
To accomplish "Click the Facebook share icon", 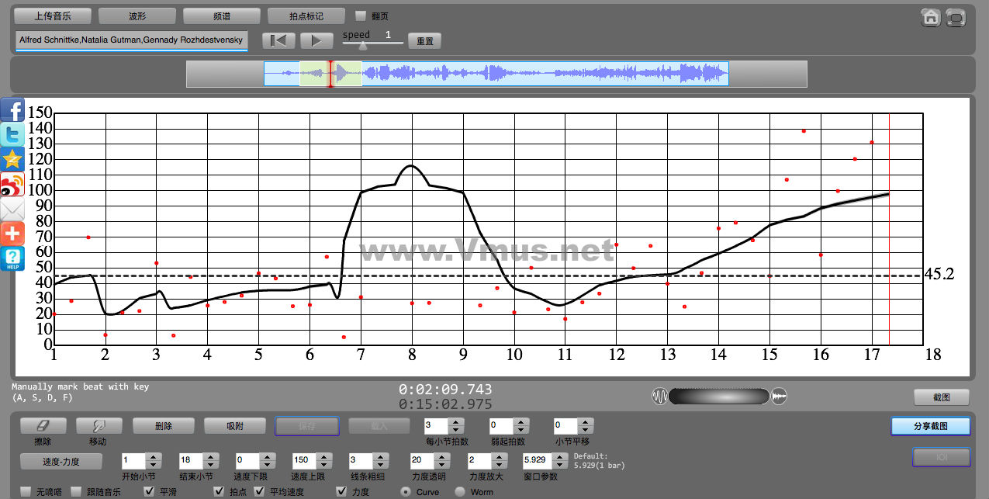I will point(12,110).
